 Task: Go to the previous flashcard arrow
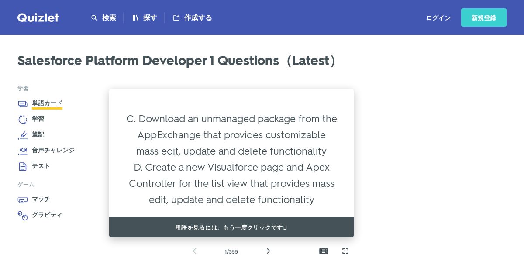coord(196,251)
